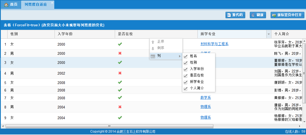Click the horizontal scrollbar thumb
The width and height of the screenshot is (306, 135).
109,126
